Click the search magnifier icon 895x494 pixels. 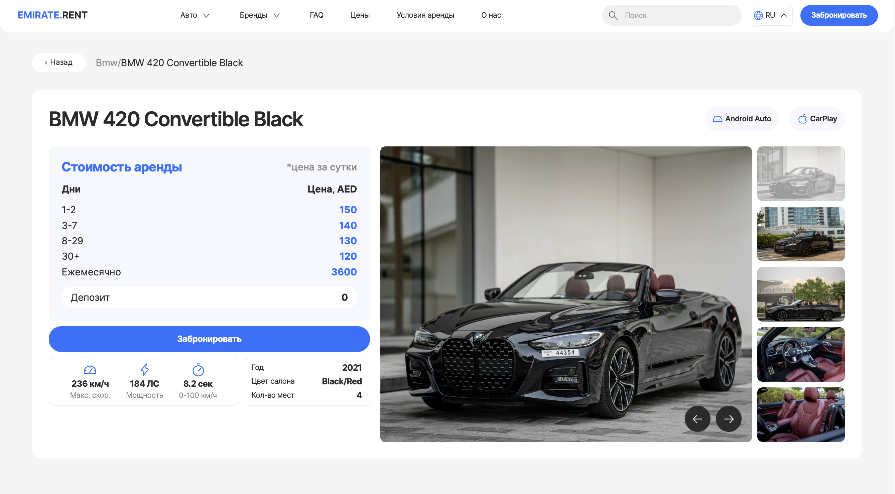coord(613,16)
